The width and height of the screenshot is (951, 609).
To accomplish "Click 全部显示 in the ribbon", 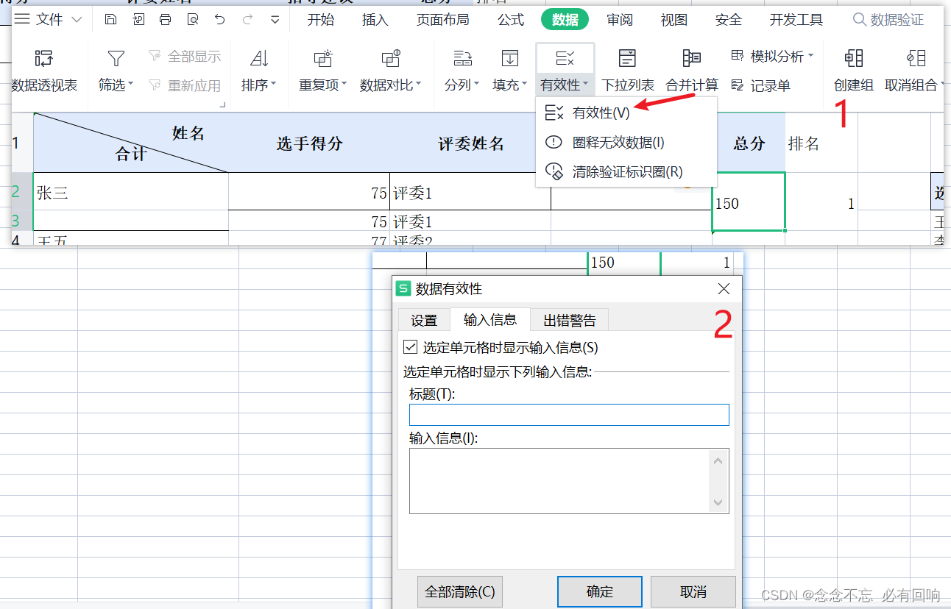I will [x=185, y=57].
